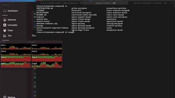Click 'elasticsearch-logstash-kibana' in terminal listing
The height and width of the screenshot is (98, 175).
pos(52,28)
